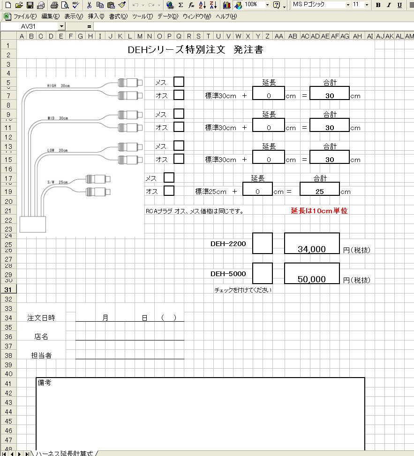Select the Format Painter brush
This screenshot has height=456, width=414.
122,5
